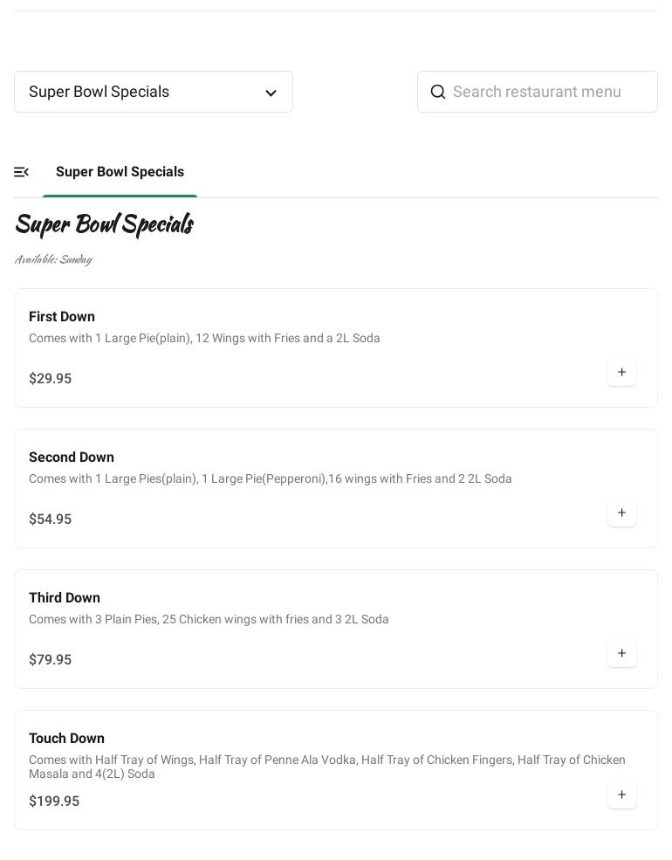Screen dimensions: 672x860
Task: Open the Second Down item title
Action: (72, 458)
